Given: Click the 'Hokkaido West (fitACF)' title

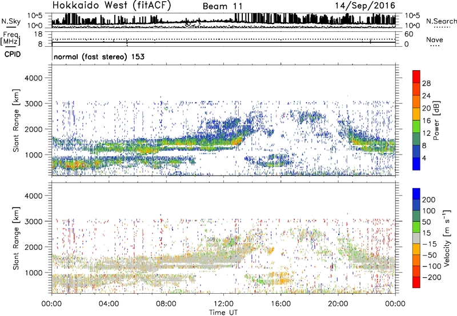Looking at the screenshot, I should coord(111,6).
